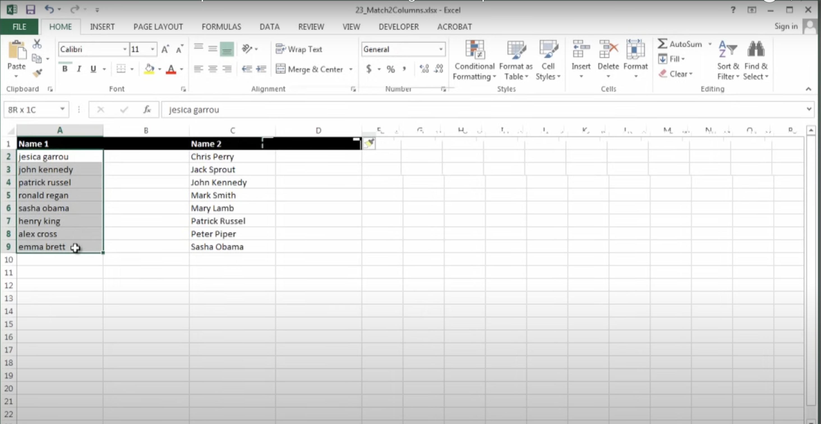Click the Sign in link

(x=786, y=26)
